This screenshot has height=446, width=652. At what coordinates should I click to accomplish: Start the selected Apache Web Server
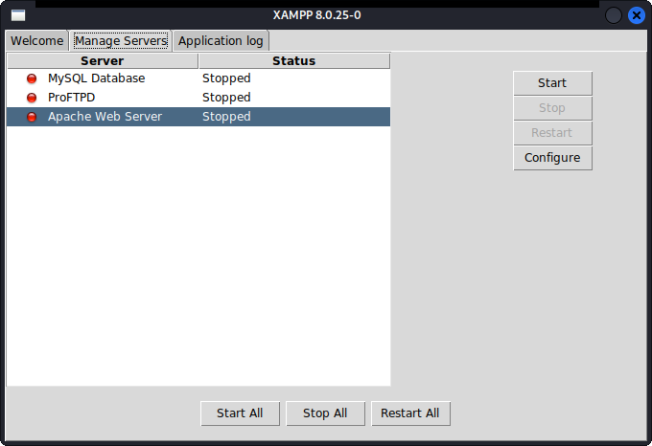pyautogui.click(x=552, y=83)
